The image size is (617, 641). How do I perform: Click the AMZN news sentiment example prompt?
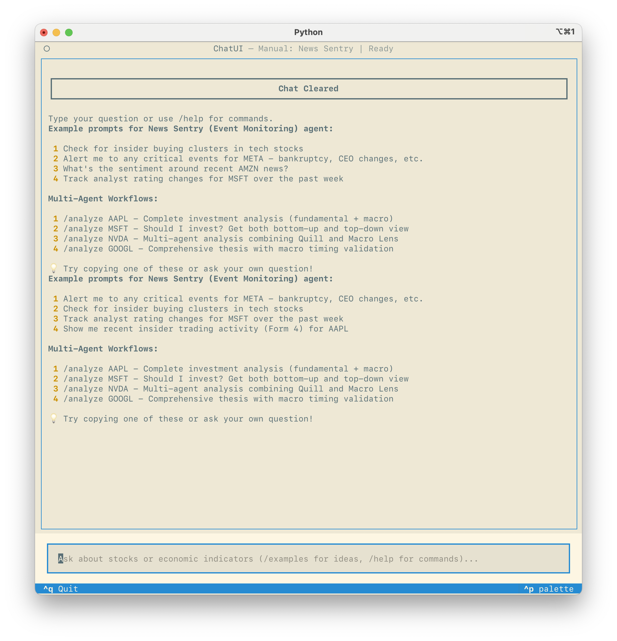176,169
